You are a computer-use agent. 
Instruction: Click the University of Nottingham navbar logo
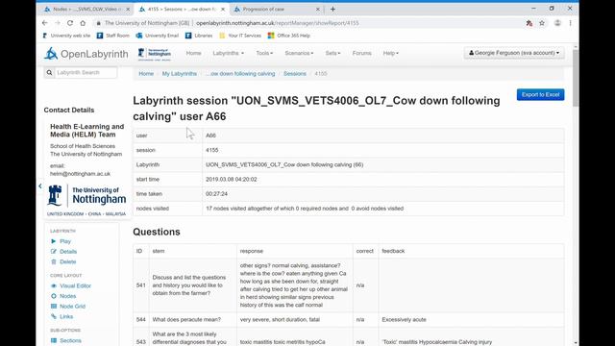tap(155, 54)
